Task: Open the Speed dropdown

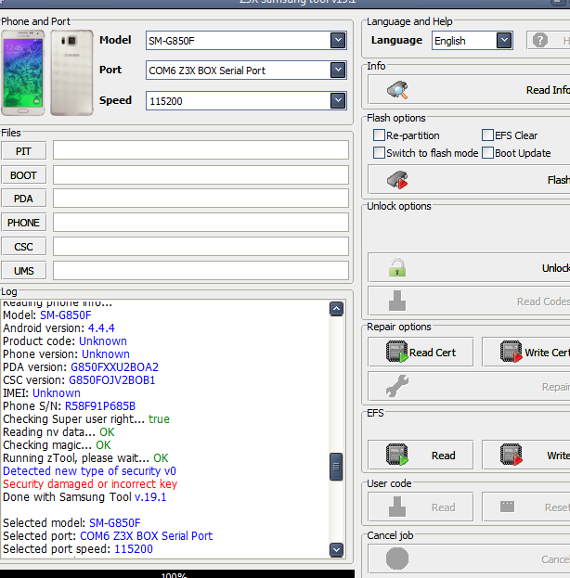Action: pos(338,100)
